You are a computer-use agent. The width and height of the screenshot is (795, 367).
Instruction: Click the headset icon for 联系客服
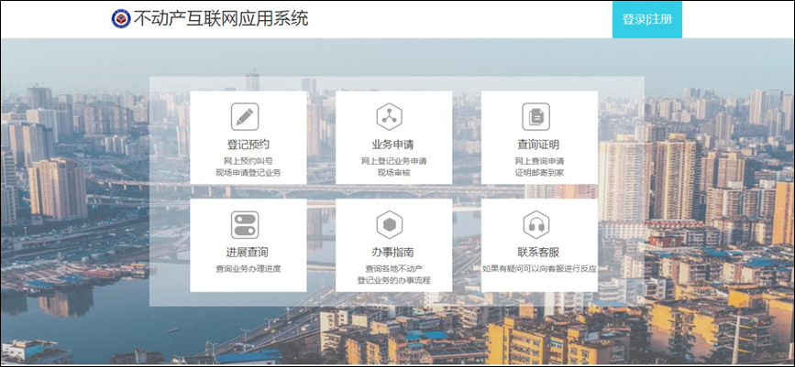[536, 225]
